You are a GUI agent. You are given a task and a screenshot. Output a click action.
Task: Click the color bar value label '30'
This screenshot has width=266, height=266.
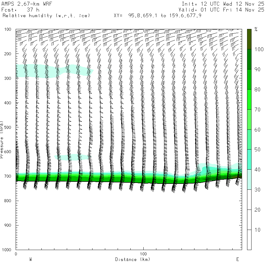tap(257, 190)
